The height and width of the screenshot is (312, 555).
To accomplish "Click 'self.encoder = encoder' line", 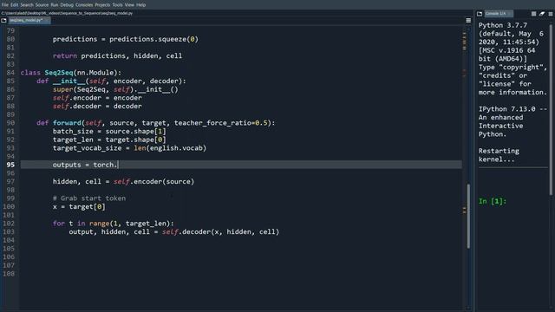I will (97, 98).
